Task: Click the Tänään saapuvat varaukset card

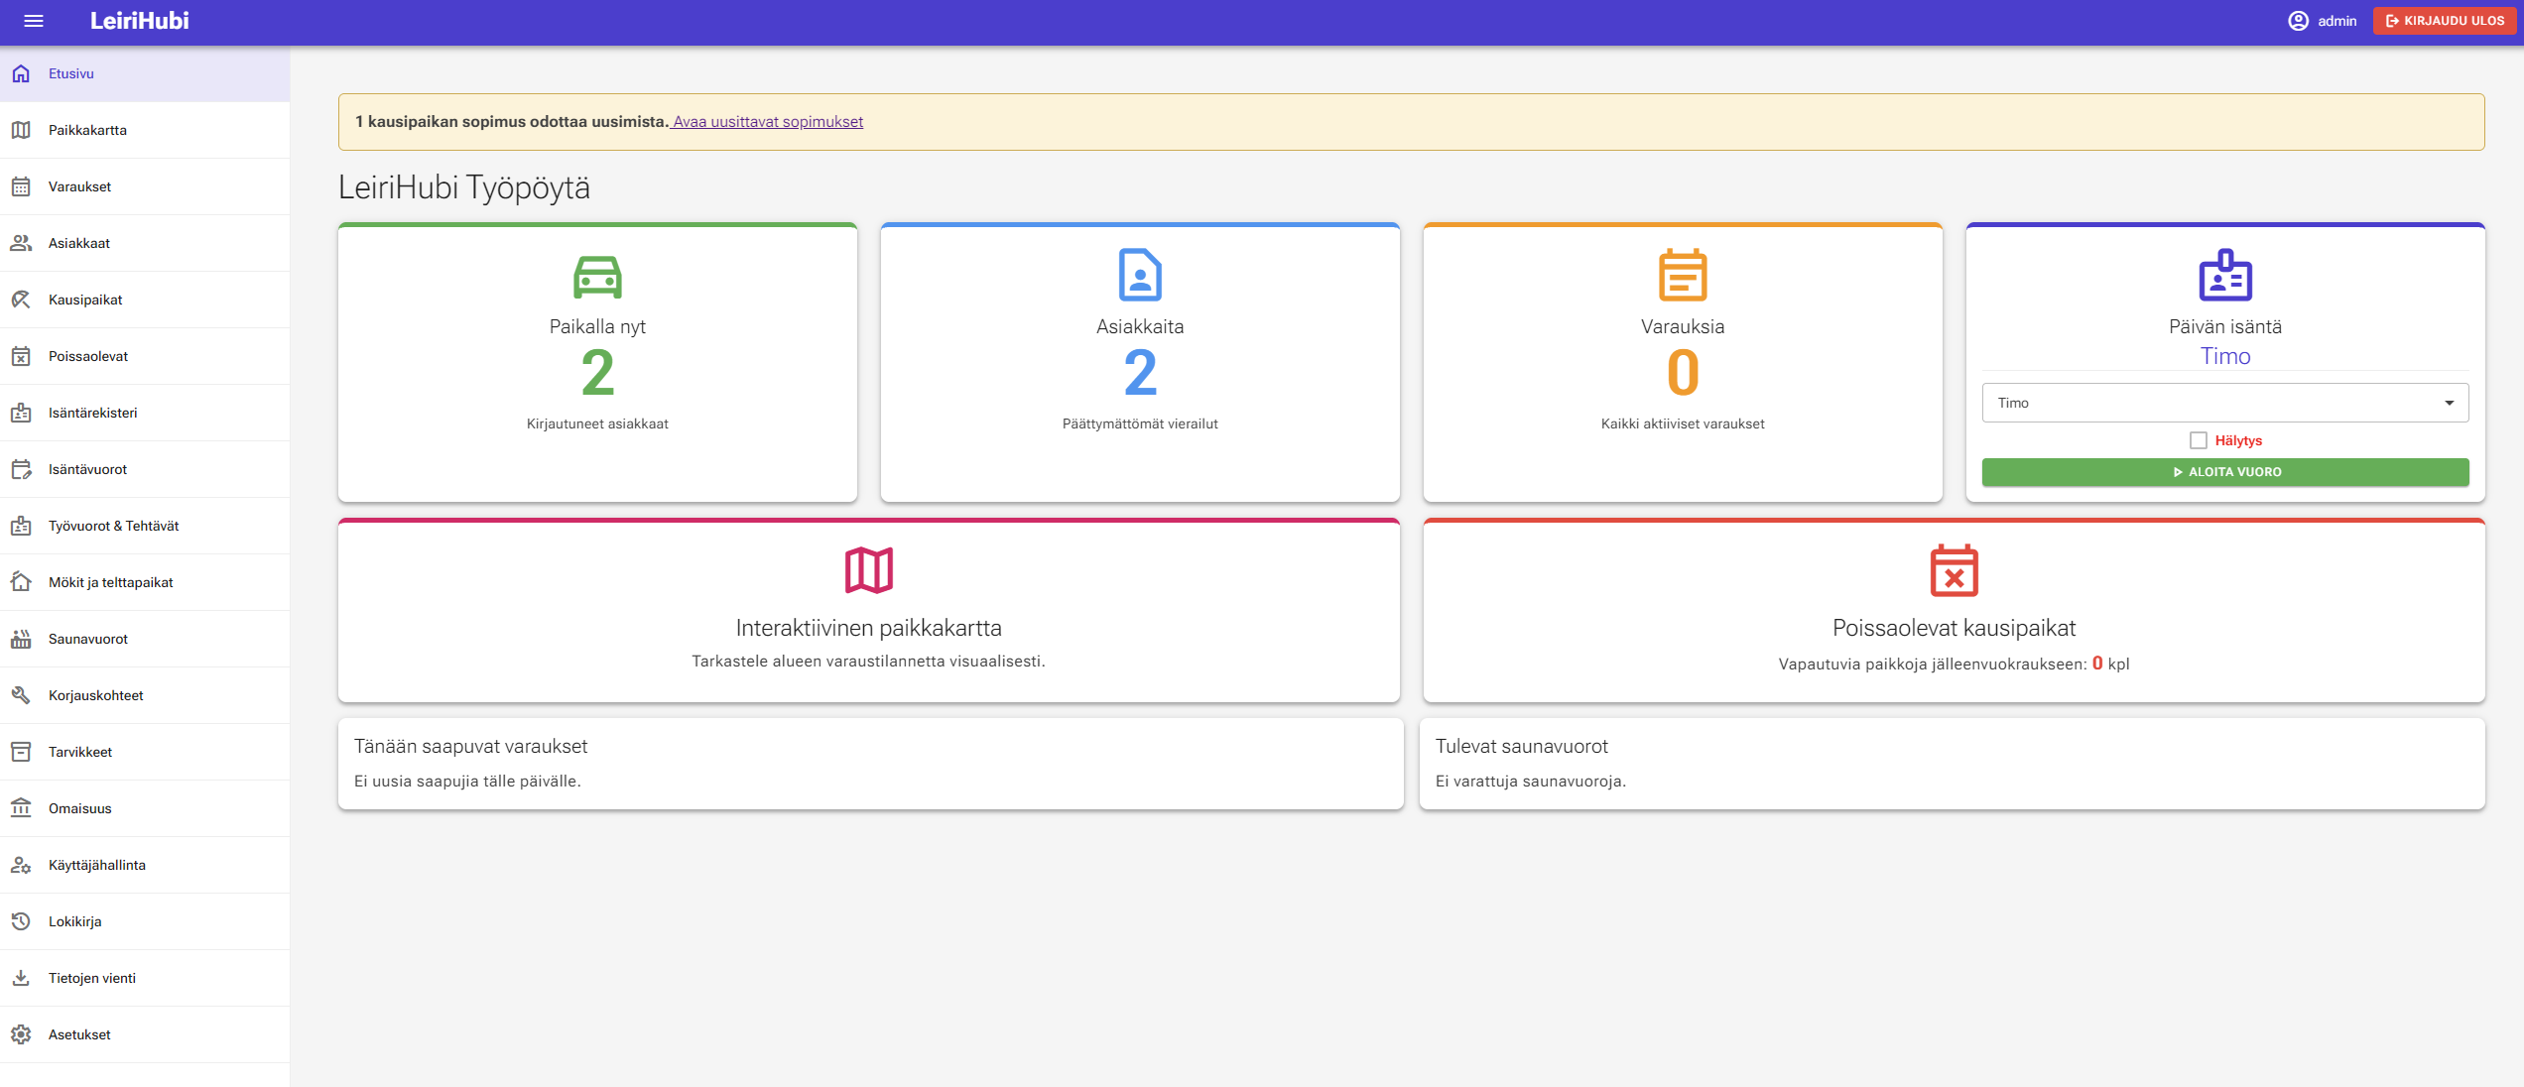Action: (x=870, y=764)
